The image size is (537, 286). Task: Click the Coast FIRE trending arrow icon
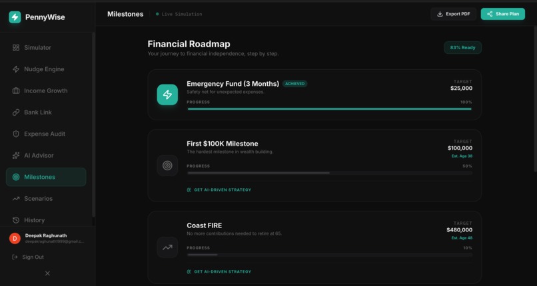tap(167, 247)
